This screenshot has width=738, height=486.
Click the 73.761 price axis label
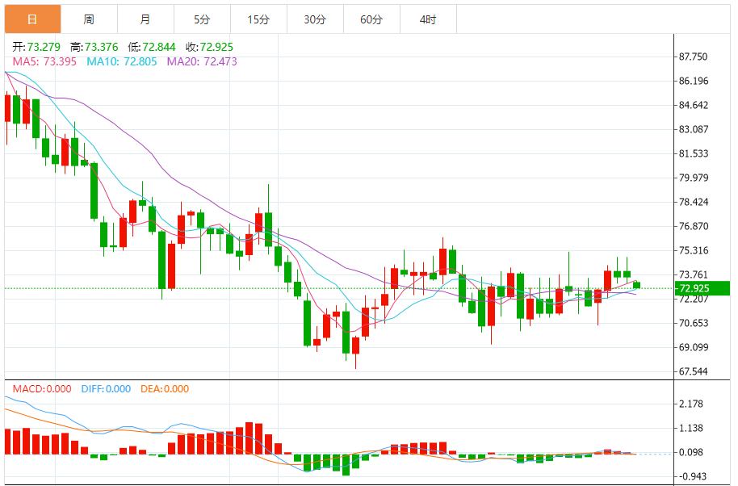coord(693,274)
